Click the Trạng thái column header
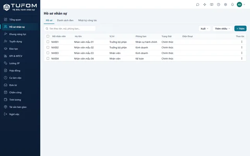This screenshot has width=250, height=156. pos(166,36)
